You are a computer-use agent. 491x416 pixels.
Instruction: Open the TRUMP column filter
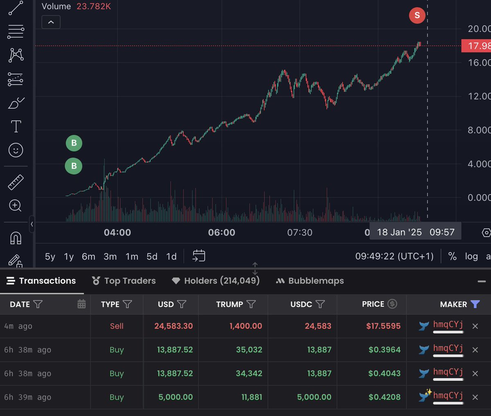(x=251, y=304)
